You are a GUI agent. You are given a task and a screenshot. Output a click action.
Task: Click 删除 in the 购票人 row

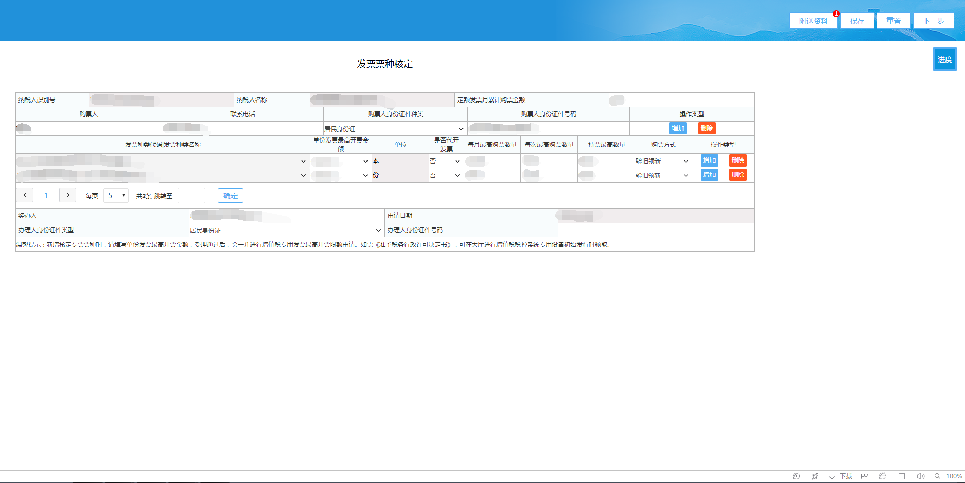tap(707, 128)
